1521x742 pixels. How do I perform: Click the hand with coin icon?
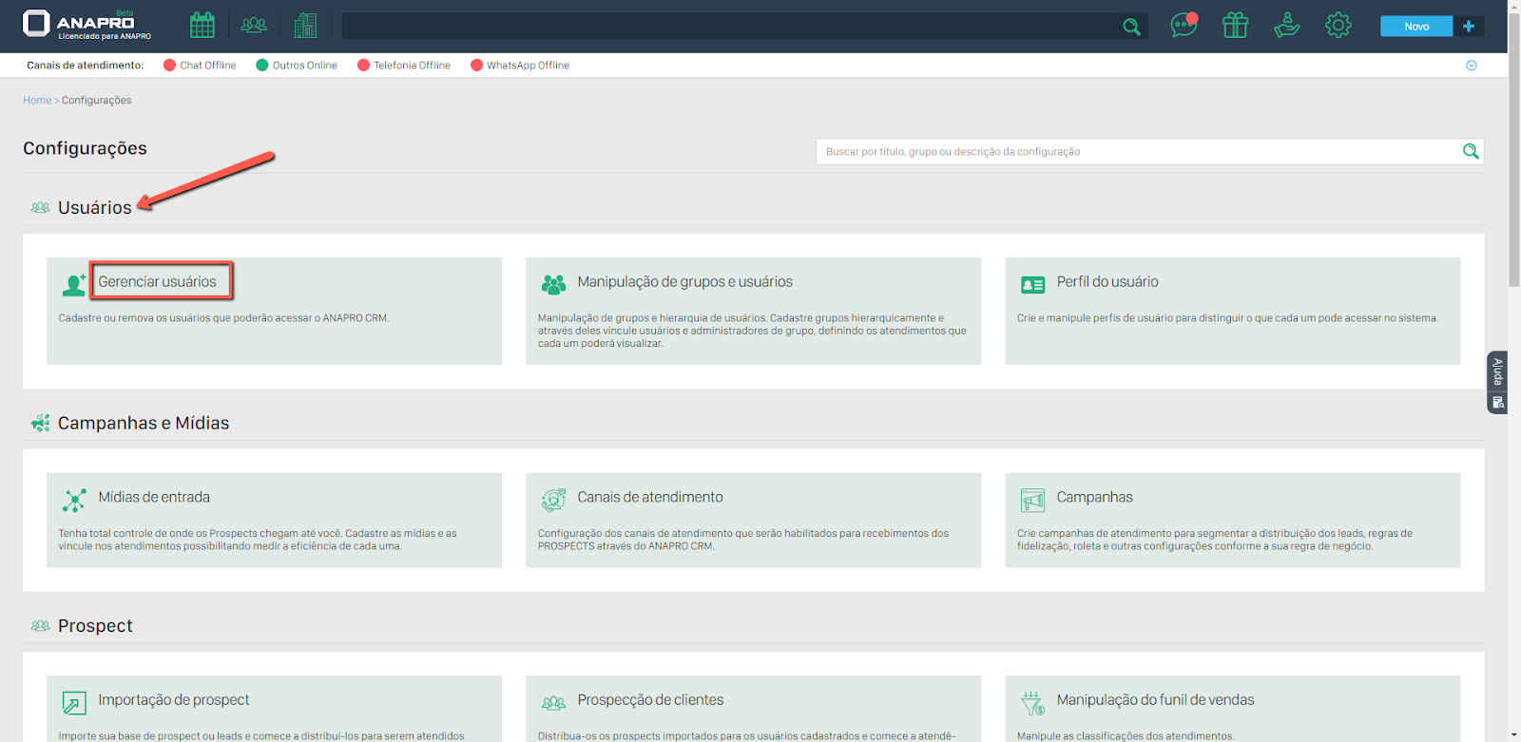(x=1286, y=26)
